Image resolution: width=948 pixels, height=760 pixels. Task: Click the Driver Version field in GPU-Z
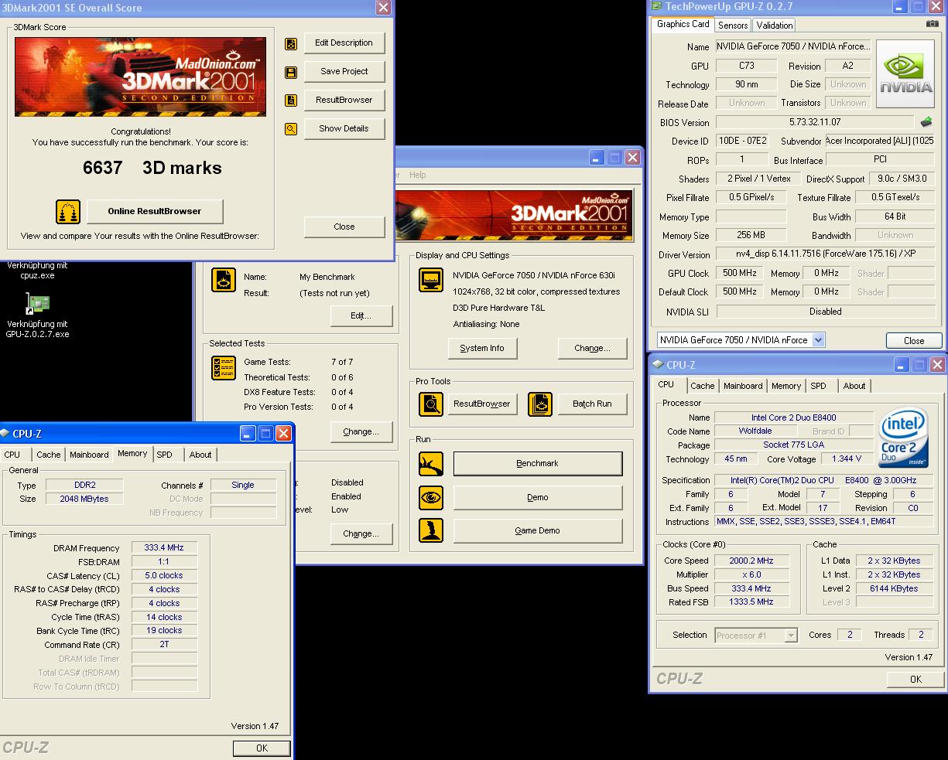pyautogui.click(x=825, y=254)
